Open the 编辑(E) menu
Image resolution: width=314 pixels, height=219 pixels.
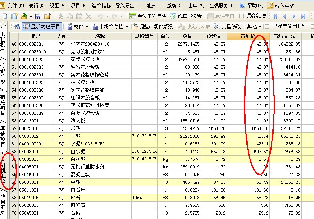(x=37, y=6)
